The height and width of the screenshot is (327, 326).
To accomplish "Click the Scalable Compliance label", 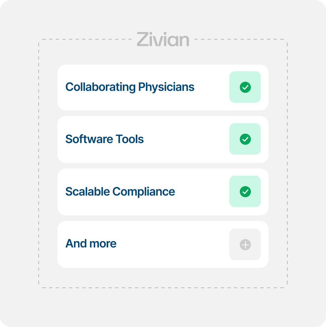I will tap(120, 192).
